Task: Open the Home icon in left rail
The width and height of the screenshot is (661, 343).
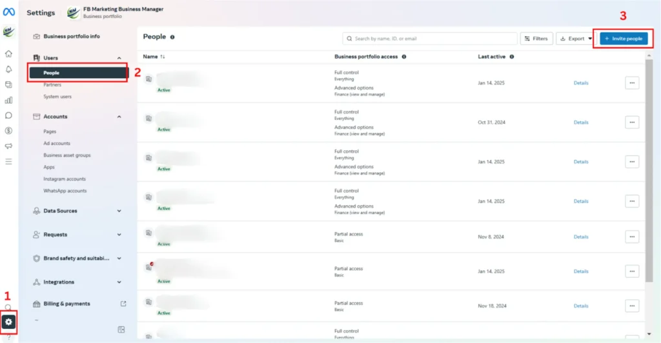Action: [x=8, y=54]
